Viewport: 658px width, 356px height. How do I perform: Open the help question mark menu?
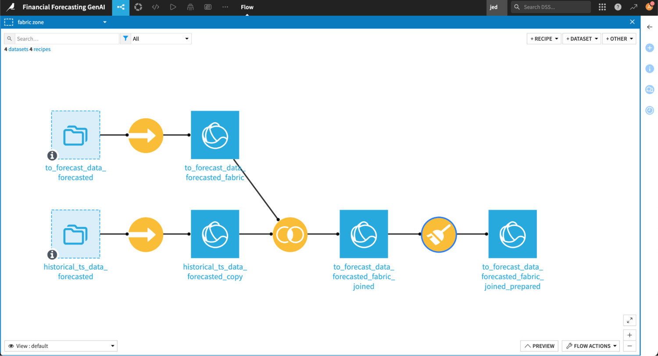point(618,7)
